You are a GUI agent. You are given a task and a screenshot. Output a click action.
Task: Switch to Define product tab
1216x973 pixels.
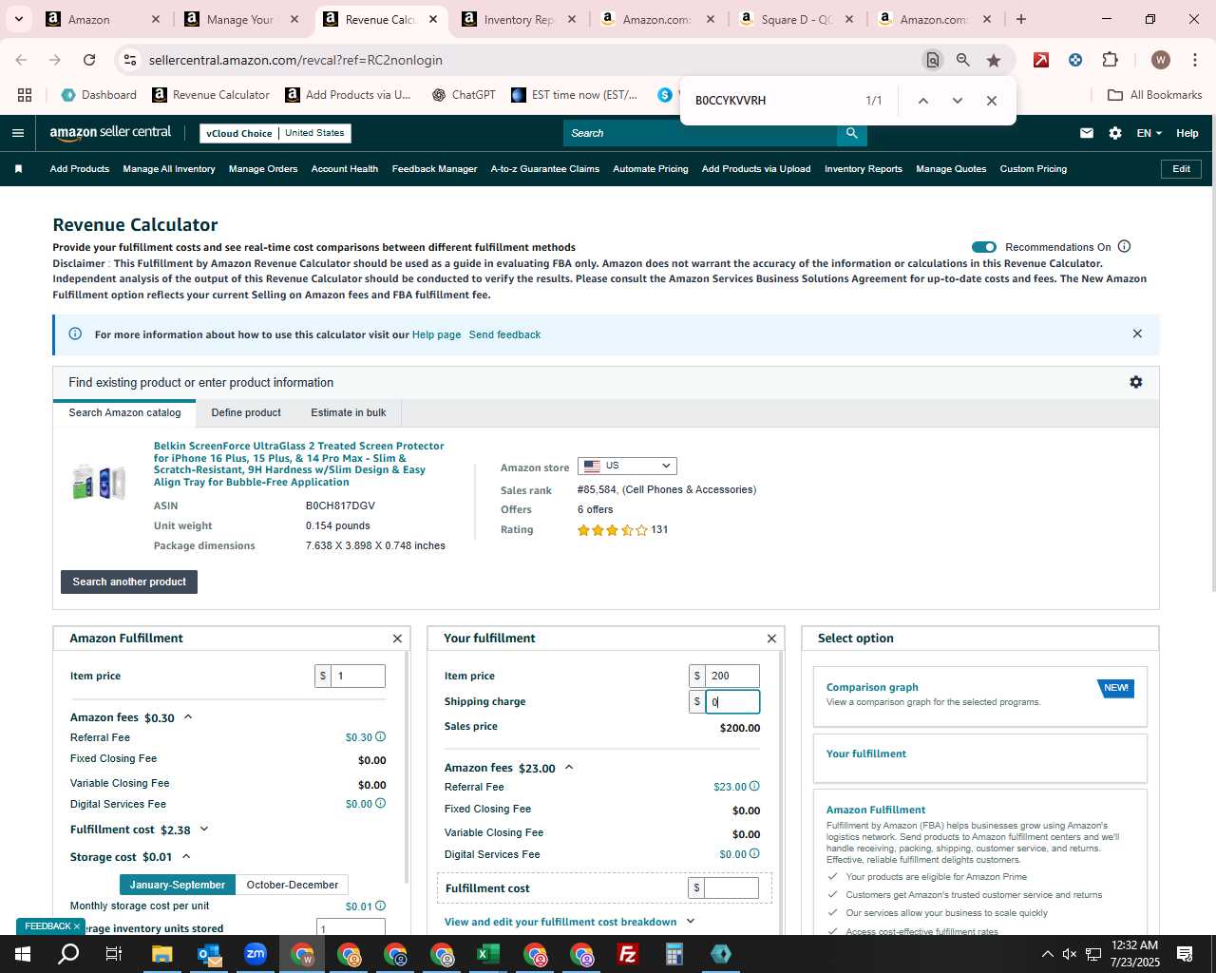pos(246,412)
